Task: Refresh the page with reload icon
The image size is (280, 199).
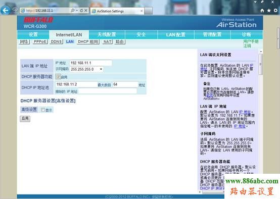Action: point(81,11)
